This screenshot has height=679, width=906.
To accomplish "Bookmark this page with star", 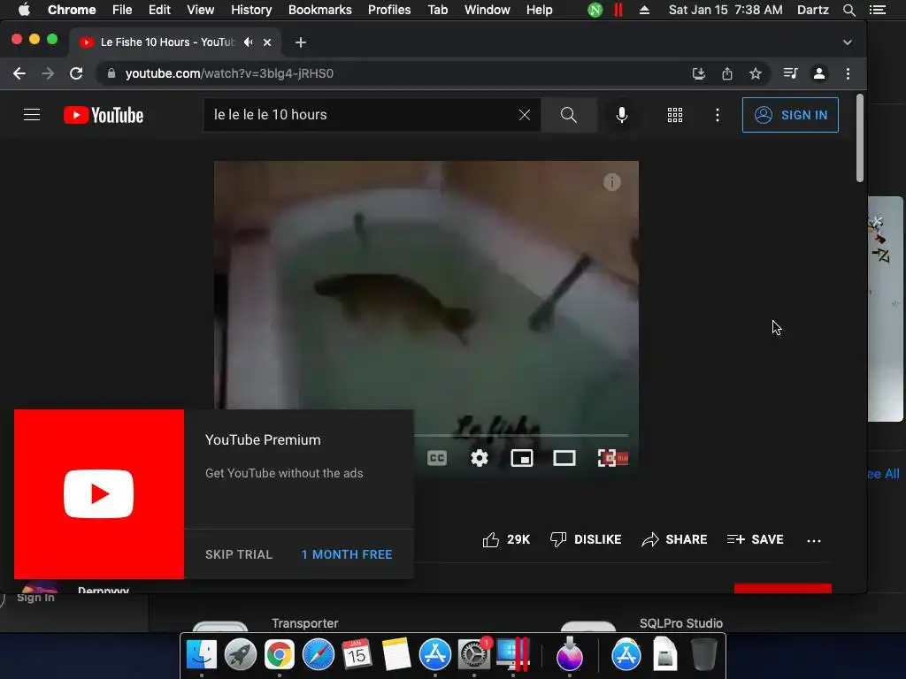I will point(756,73).
